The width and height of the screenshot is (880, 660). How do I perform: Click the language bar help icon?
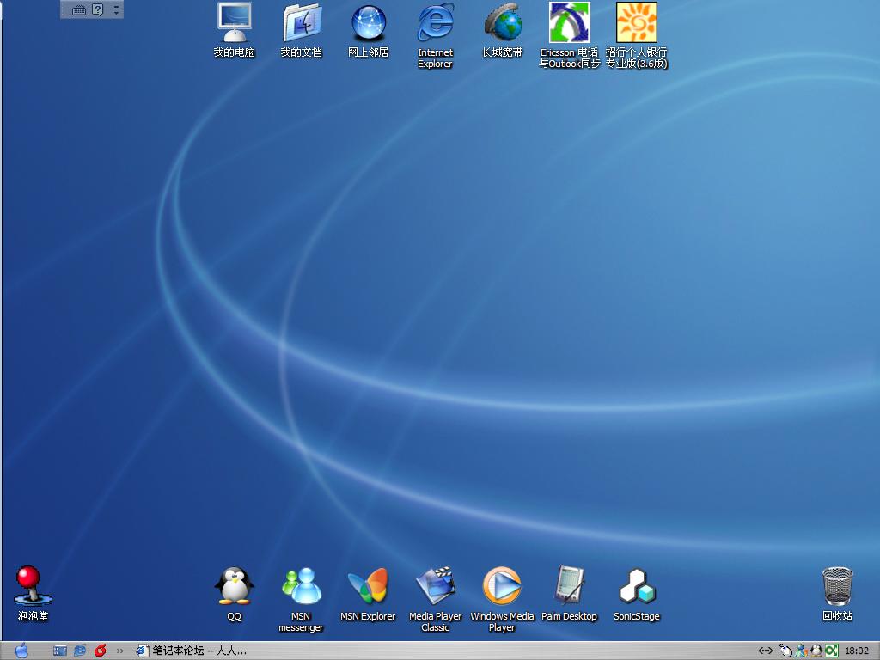[98, 9]
